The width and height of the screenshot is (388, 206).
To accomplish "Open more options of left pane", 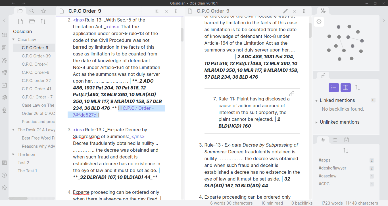I will point(176,11).
